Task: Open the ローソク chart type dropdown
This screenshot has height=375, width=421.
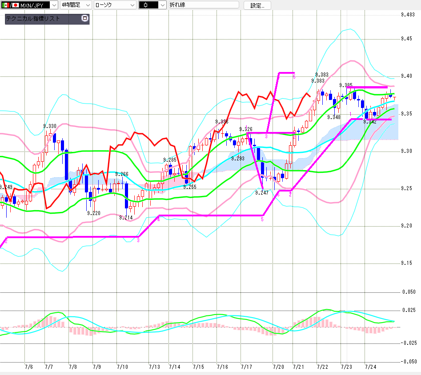Action: 115,5
